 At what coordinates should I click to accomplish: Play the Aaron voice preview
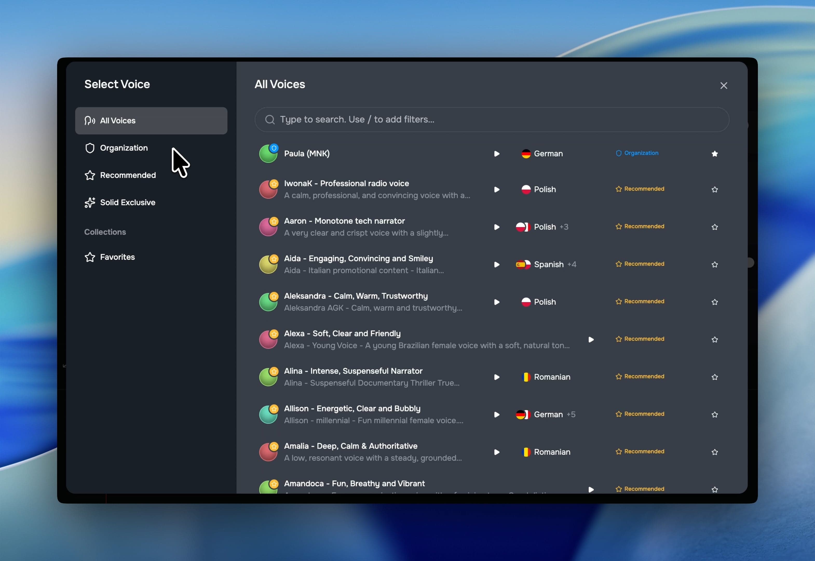click(x=497, y=227)
